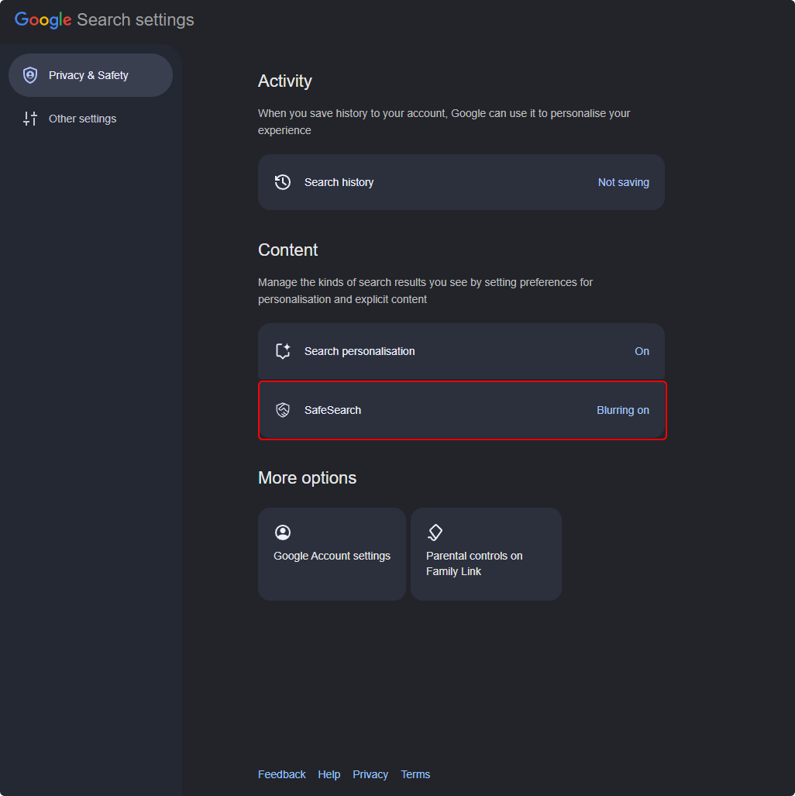Click the Other settings sliders icon

[x=30, y=119]
